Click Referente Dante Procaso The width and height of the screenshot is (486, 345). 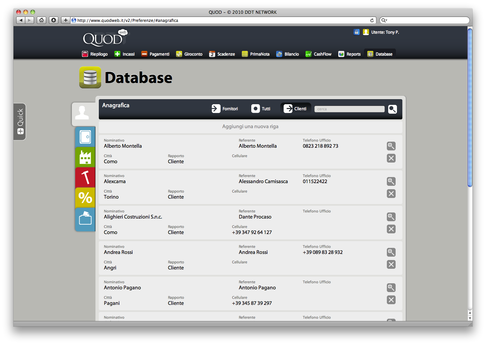(255, 217)
